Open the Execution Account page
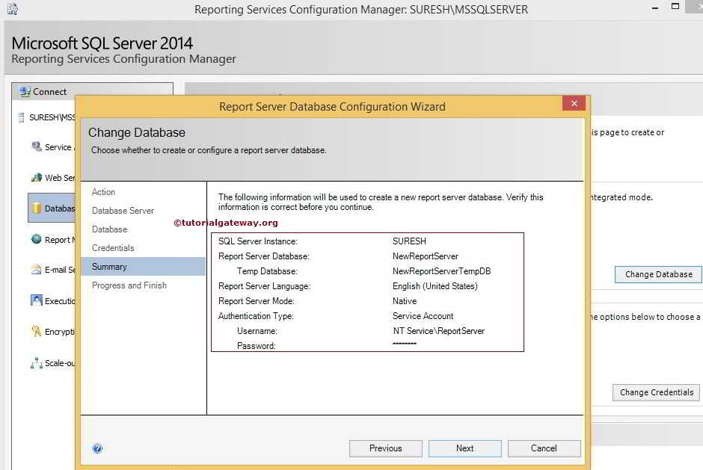This screenshot has width=703, height=470. [x=55, y=300]
